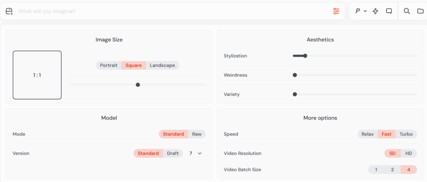Viewport: 427px width, 182px height.
Task: Click the P personalization icon
Action: click(x=357, y=11)
